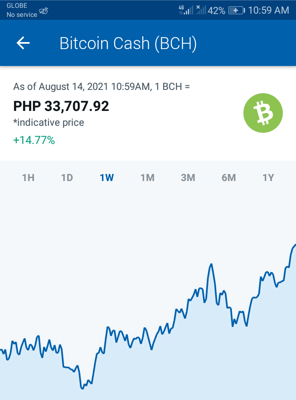Tap the highest mid-chart price peak

[211, 265]
